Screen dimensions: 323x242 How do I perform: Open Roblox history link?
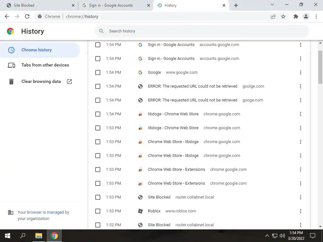[x=154, y=211]
